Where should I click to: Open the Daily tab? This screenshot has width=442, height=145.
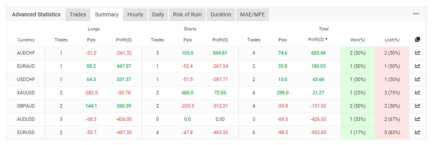158,15
